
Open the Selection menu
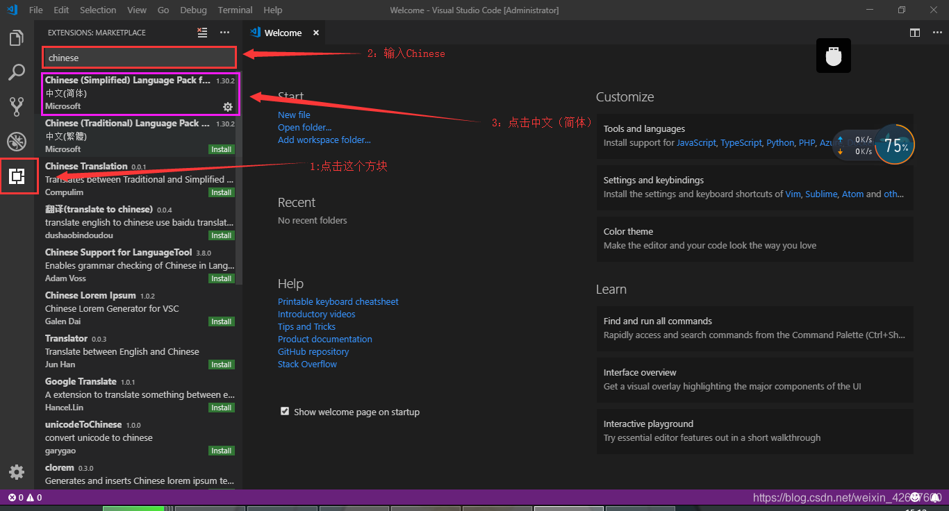(98, 10)
